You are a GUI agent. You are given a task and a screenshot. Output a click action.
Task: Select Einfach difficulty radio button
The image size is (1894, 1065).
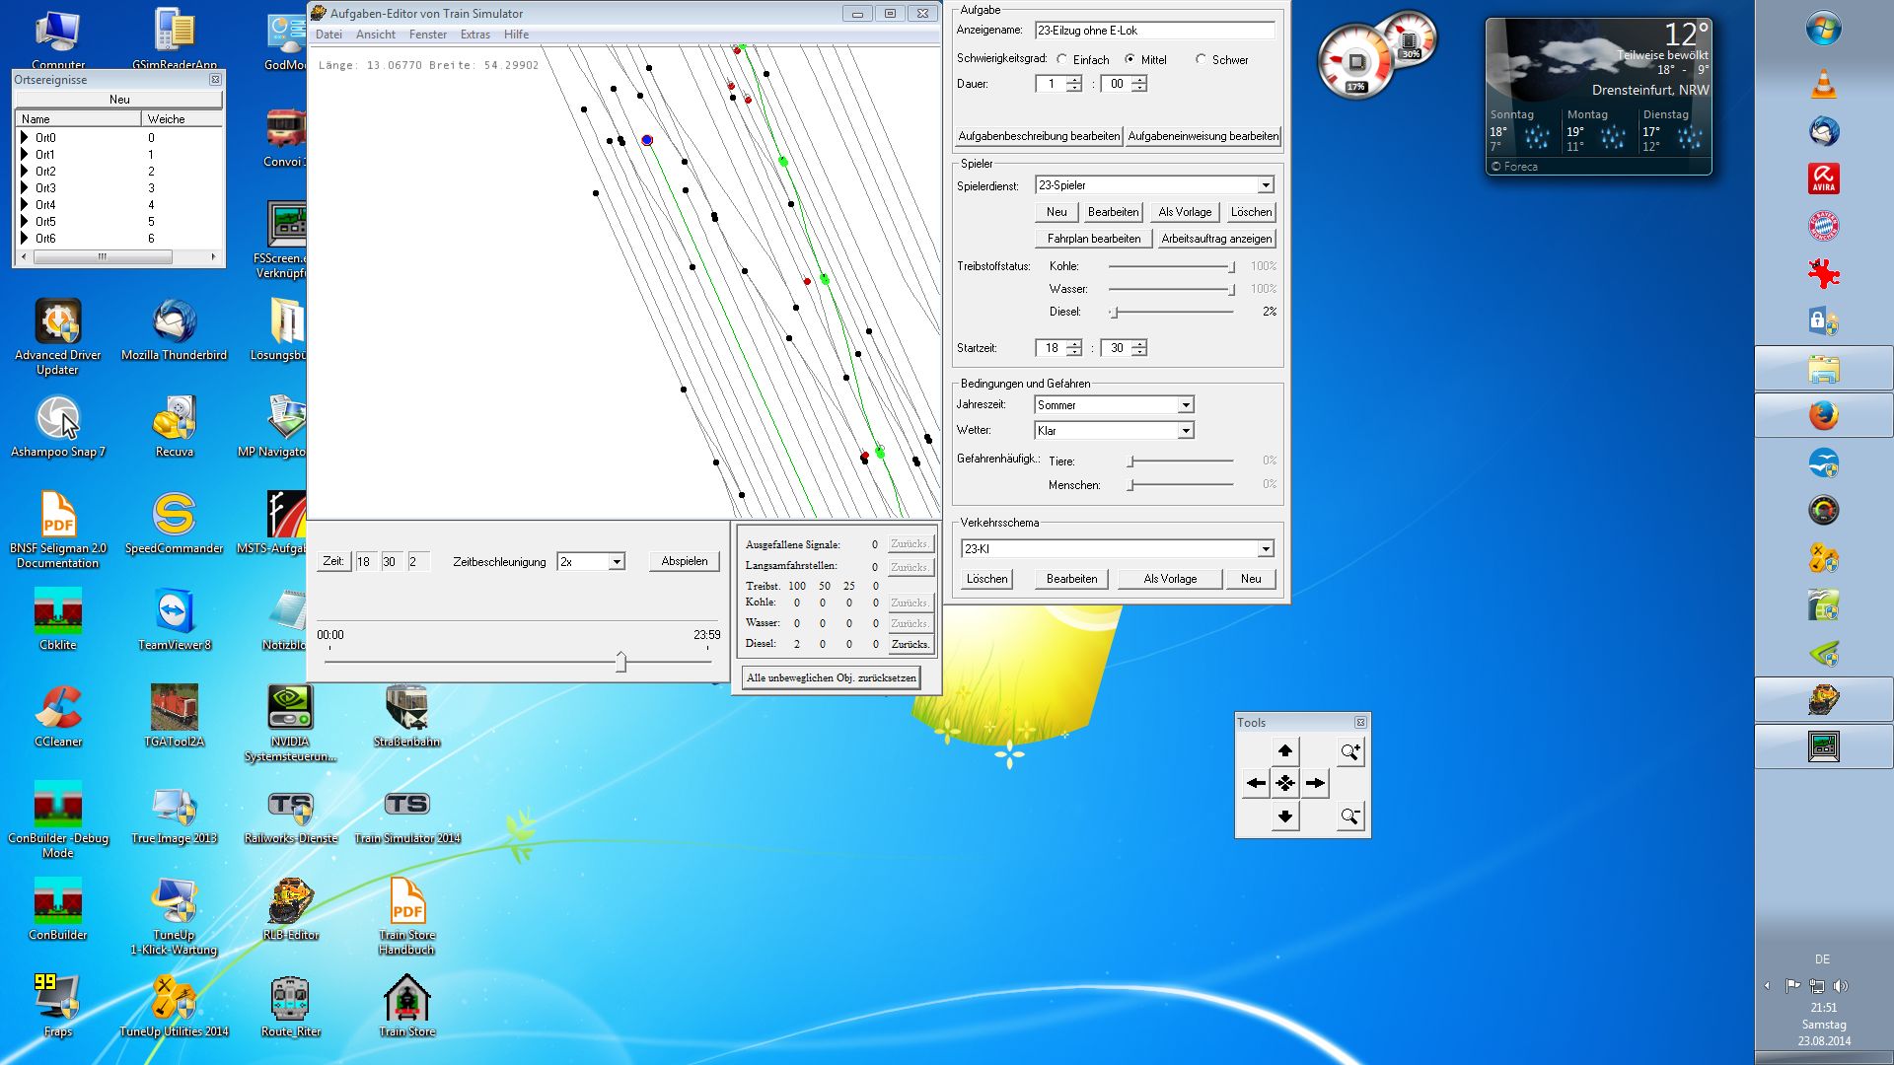(x=1062, y=59)
